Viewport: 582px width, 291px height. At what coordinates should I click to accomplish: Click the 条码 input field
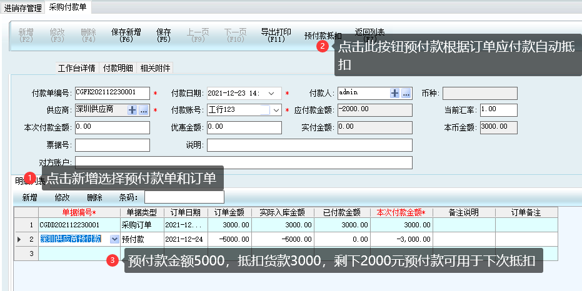[x=175, y=197]
